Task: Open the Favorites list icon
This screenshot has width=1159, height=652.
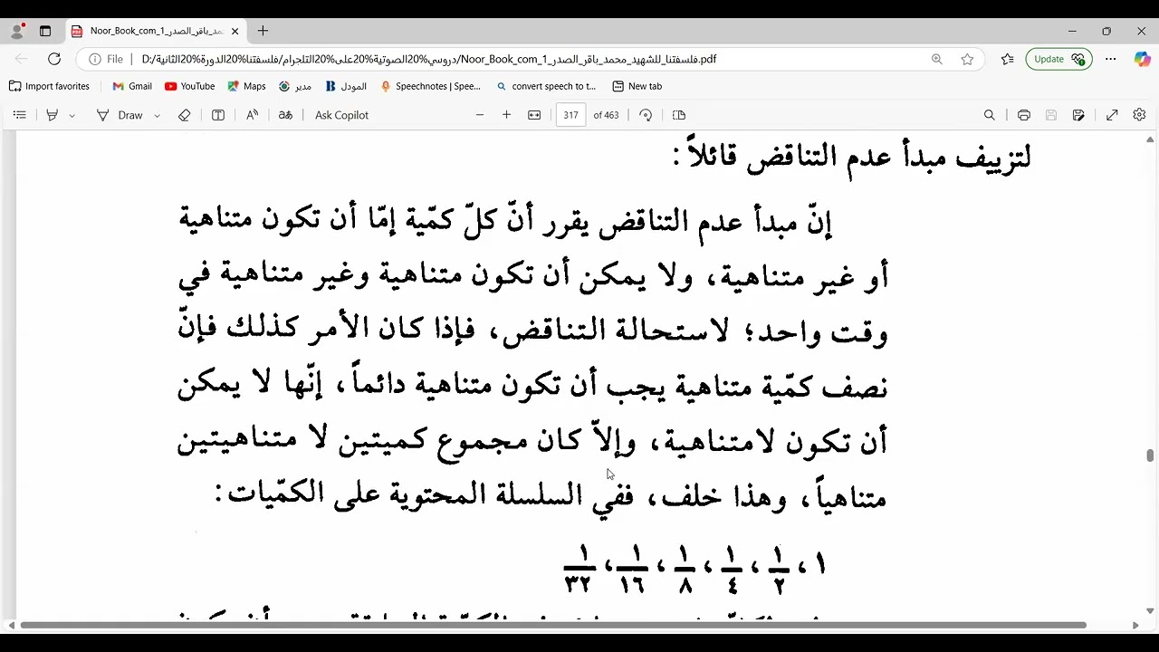Action: pyautogui.click(x=1008, y=59)
